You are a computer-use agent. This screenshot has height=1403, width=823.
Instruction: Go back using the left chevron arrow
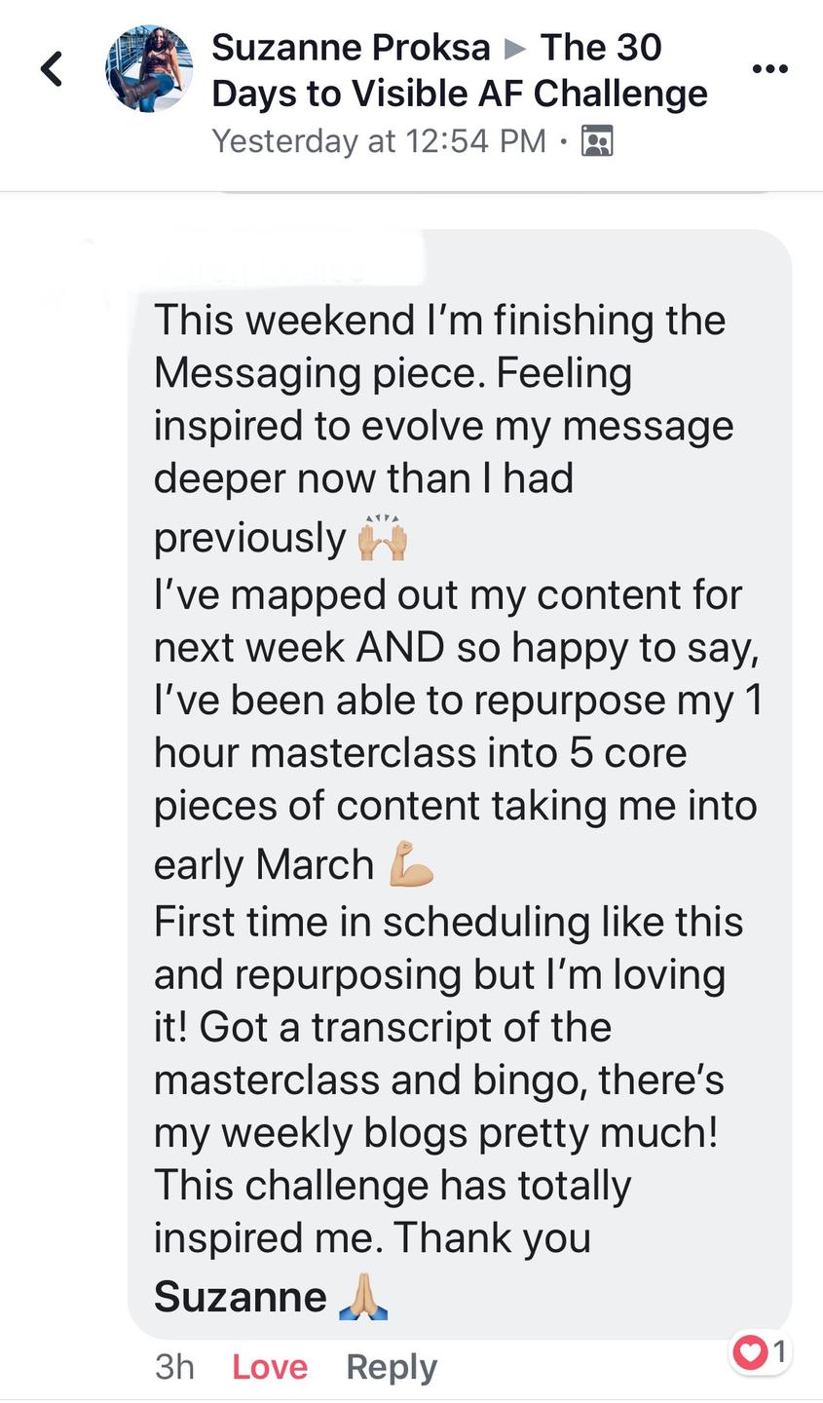click(52, 69)
